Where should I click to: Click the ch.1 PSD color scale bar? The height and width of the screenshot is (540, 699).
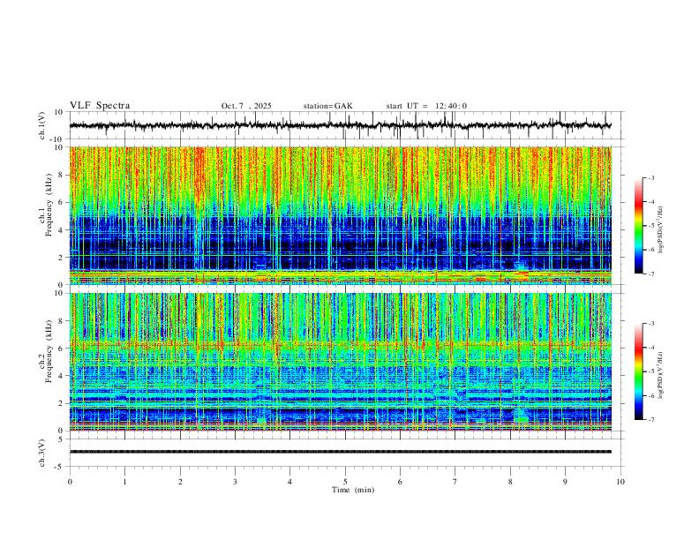tap(639, 226)
